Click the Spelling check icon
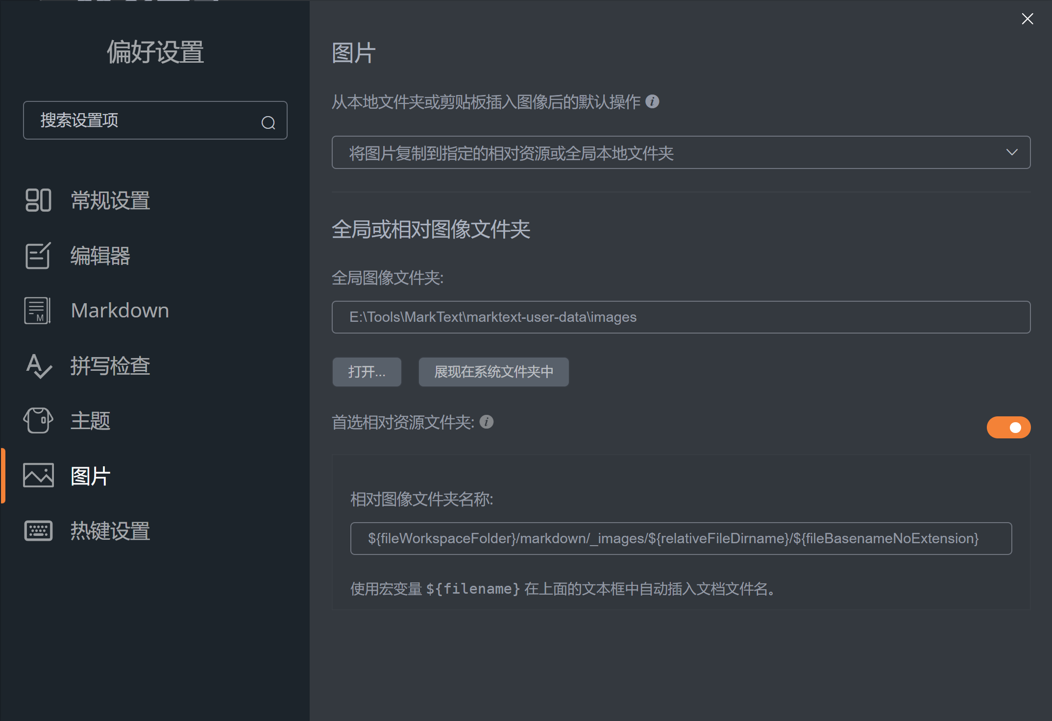Viewport: 1052px width, 721px height. (x=38, y=366)
